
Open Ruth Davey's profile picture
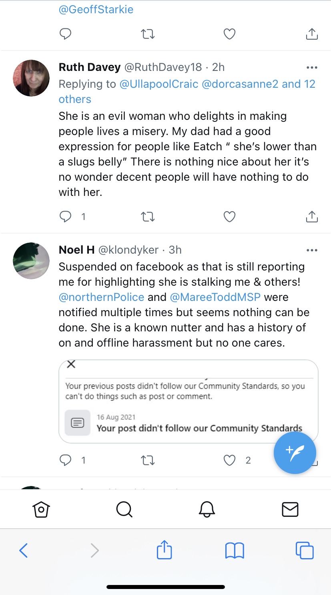point(31,78)
